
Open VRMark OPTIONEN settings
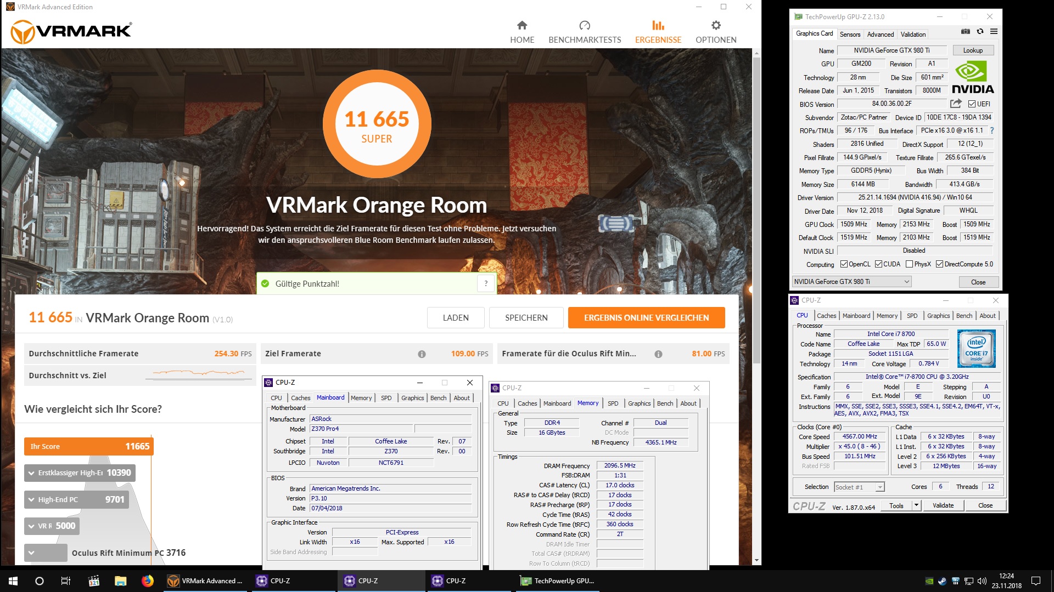pyautogui.click(x=716, y=32)
